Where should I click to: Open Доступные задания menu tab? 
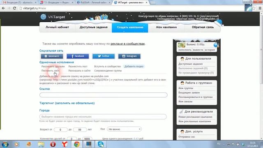point(93,27)
